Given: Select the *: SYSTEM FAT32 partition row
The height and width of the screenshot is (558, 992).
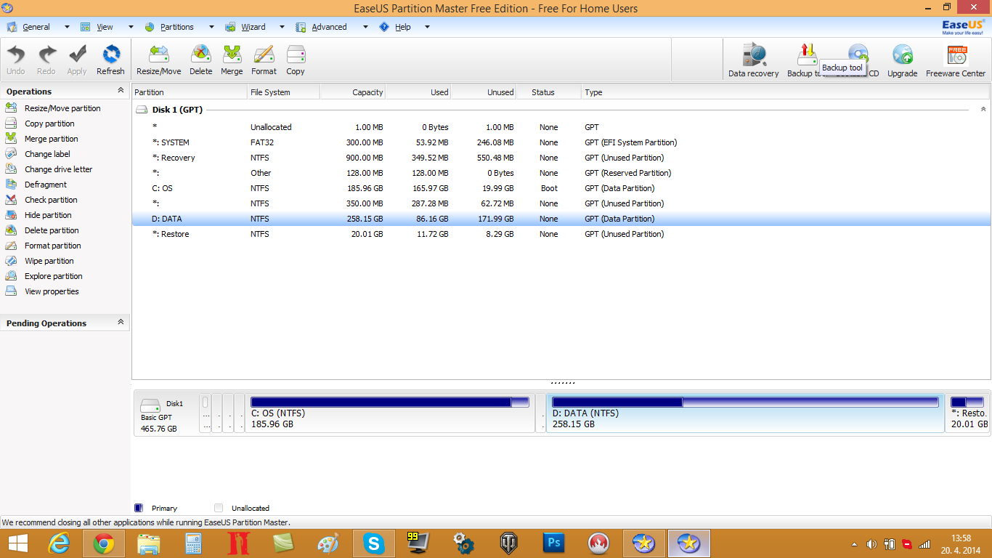Looking at the screenshot, I should 561,142.
